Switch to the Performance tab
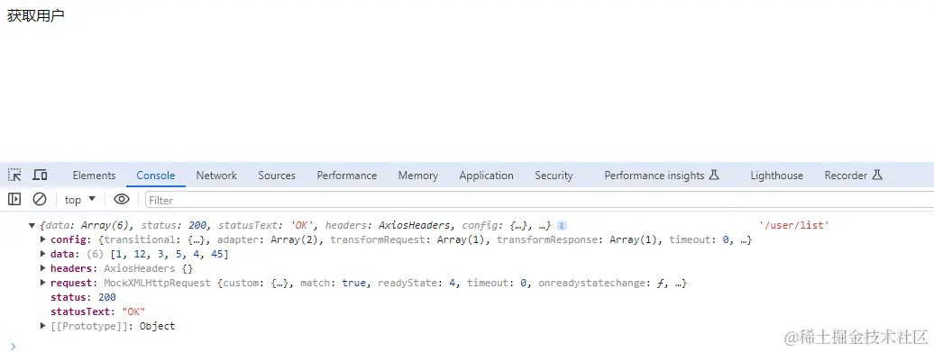The height and width of the screenshot is (352, 934). (x=347, y=176)
